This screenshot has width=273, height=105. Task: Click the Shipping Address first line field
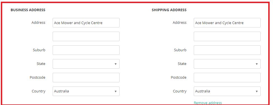coord(227,23)
